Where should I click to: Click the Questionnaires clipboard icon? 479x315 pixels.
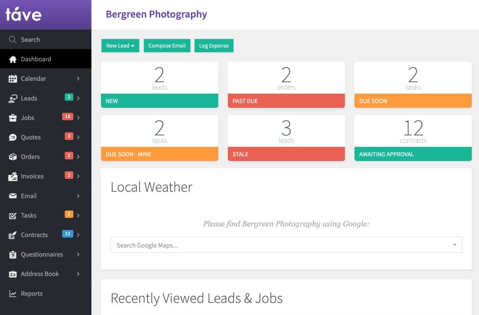13,255
